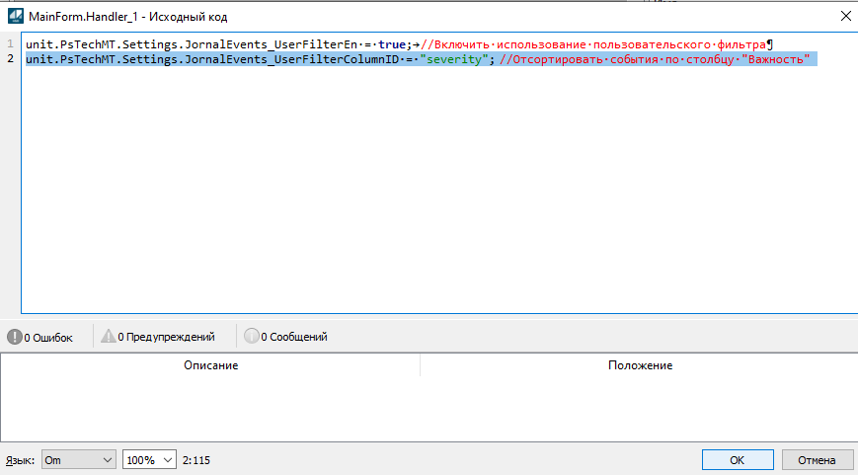
Task: Open the 100% zoom dropdown
Action: coord(149,460)
